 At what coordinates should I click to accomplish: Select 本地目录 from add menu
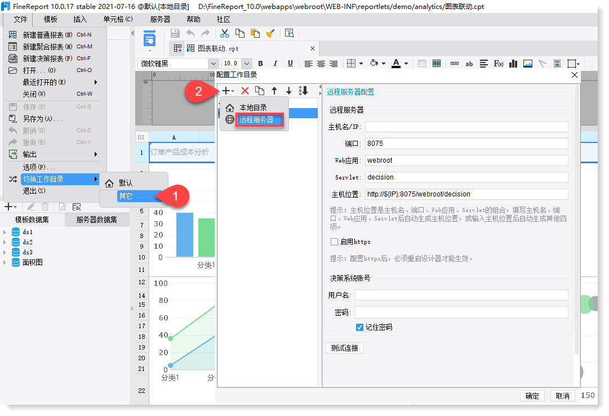pyautogui.click(x=253, y=108)
